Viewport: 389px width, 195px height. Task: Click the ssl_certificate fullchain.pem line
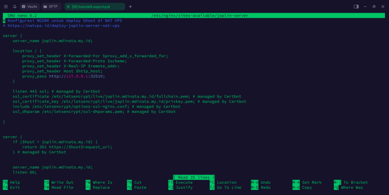tap(127, 96)
